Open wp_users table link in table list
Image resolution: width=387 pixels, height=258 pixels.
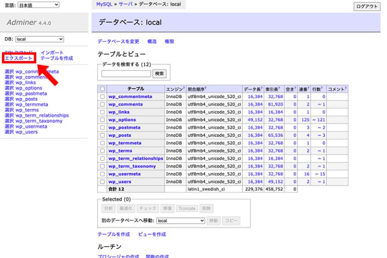click(x=120, y=181)
